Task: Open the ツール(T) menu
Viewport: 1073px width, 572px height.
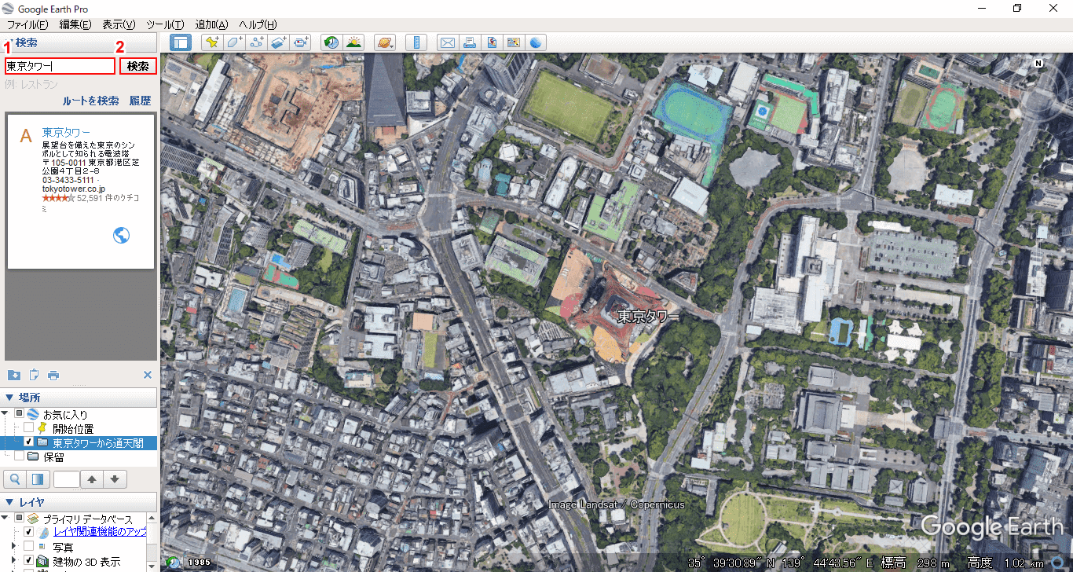Action: [x=165, y=25]
